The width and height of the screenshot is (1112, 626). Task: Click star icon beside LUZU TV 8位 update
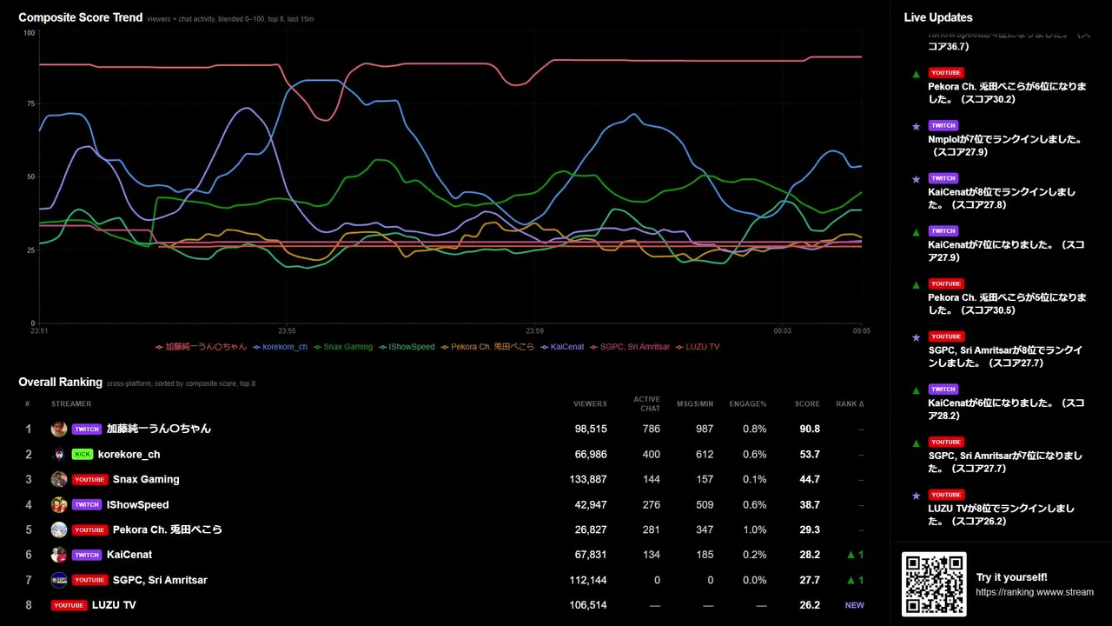[916, 496]
